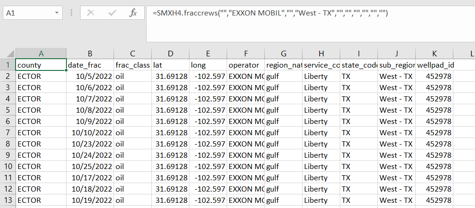
Task: Click the date cell 10/25/2022
Action: click(90, 166)
